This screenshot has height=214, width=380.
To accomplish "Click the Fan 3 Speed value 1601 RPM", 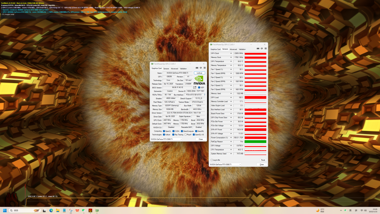I will click(x=239, y=89).
